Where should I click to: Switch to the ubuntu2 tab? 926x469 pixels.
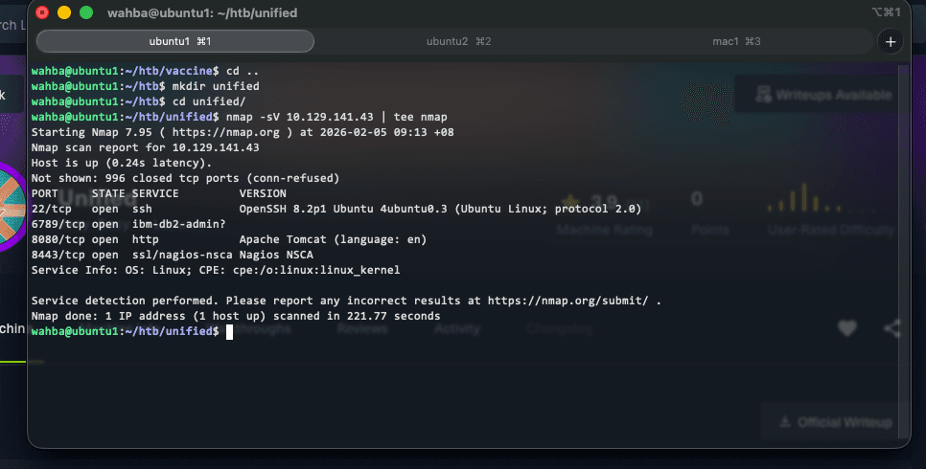tap(458, 41)
